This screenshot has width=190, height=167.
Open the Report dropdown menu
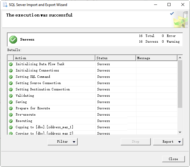point(168,142)
